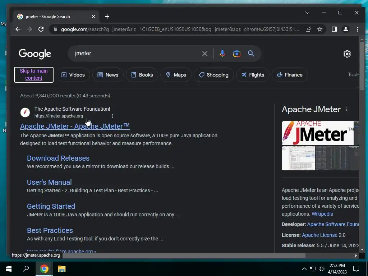Close the jmeter Google Search tab

pyautogui.click(x=93, y=17)
